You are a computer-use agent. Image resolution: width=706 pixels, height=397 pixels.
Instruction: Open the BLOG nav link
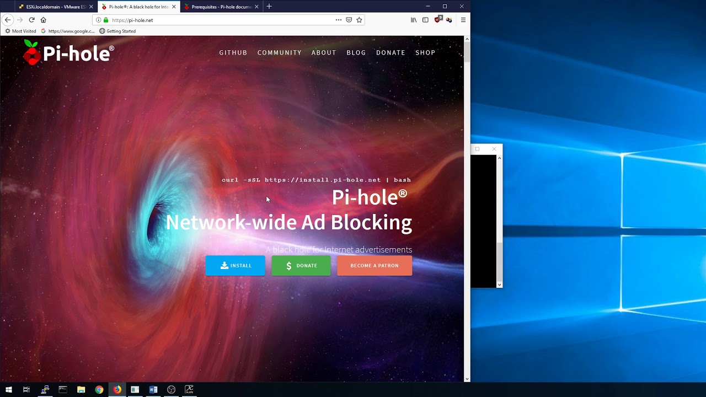tap(356, 52)
